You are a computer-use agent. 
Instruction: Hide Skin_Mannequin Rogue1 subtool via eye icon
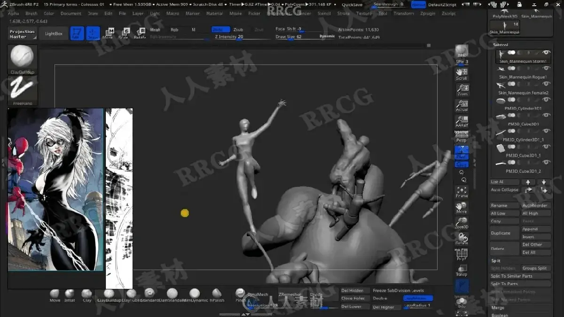click(546, 69)
